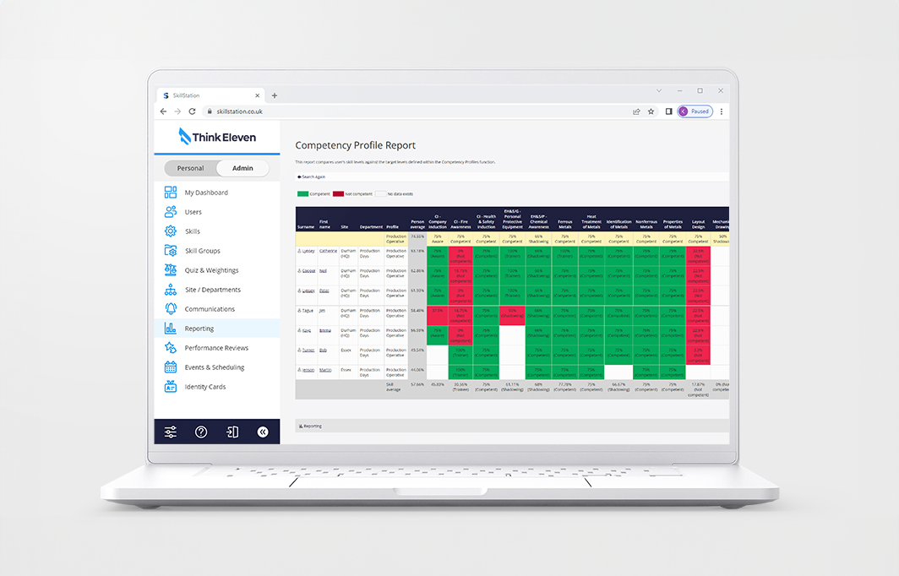Open the Users menu item
Image resolution: width=899 pixels, height=576 pixels.
(193, 212)
